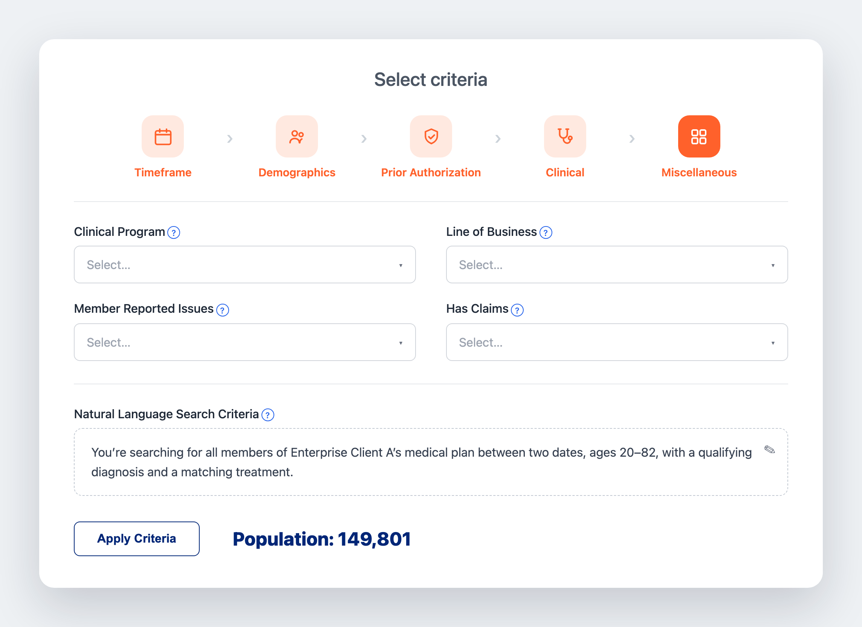This screenshot has width=862, height=627.
Task: Switch to the Prior Authorization step label
Action: pyautogui.click(x=431, y=173)
